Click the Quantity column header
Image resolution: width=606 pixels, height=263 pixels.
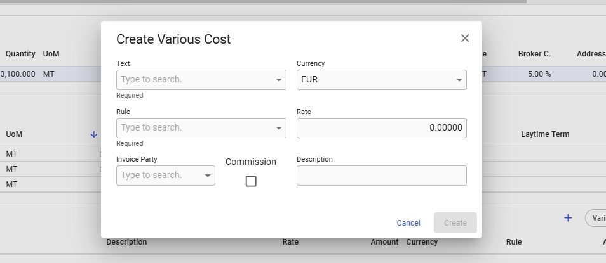(20, 54)
